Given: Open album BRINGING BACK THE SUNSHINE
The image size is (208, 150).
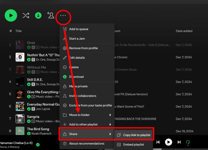Looking at the screenshot, I should point(135,119).
